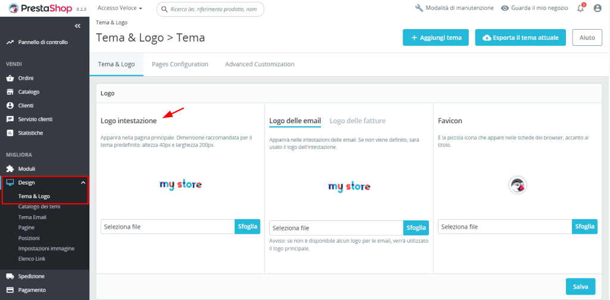Screen dimensions: 610x300
Task: Select the Logo delle email tab
Action: click(x=295, y=121)
